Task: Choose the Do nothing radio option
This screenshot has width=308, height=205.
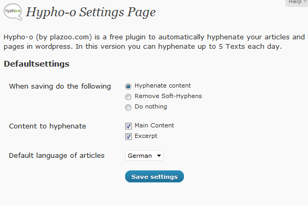Action: pos(128,107)
